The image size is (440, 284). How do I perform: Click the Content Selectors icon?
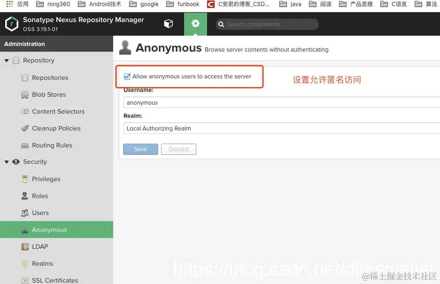25,111
